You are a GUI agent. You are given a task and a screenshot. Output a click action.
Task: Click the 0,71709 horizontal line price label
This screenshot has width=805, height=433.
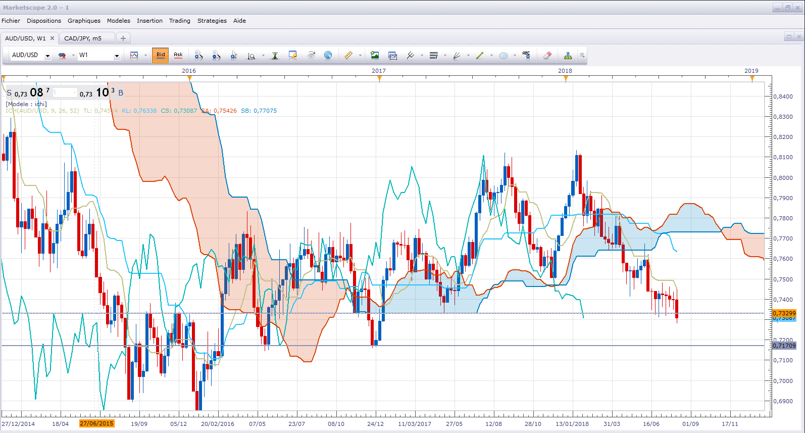[784, 346]
